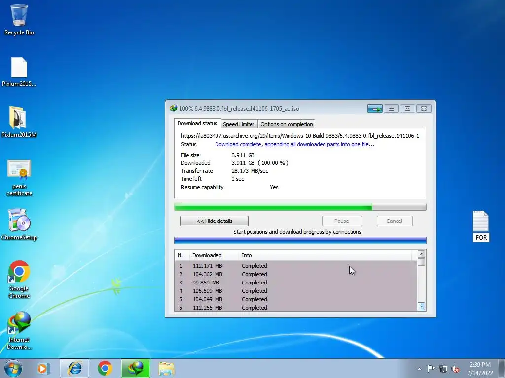
Task: Click the Download complete status message
Action: 294,144
